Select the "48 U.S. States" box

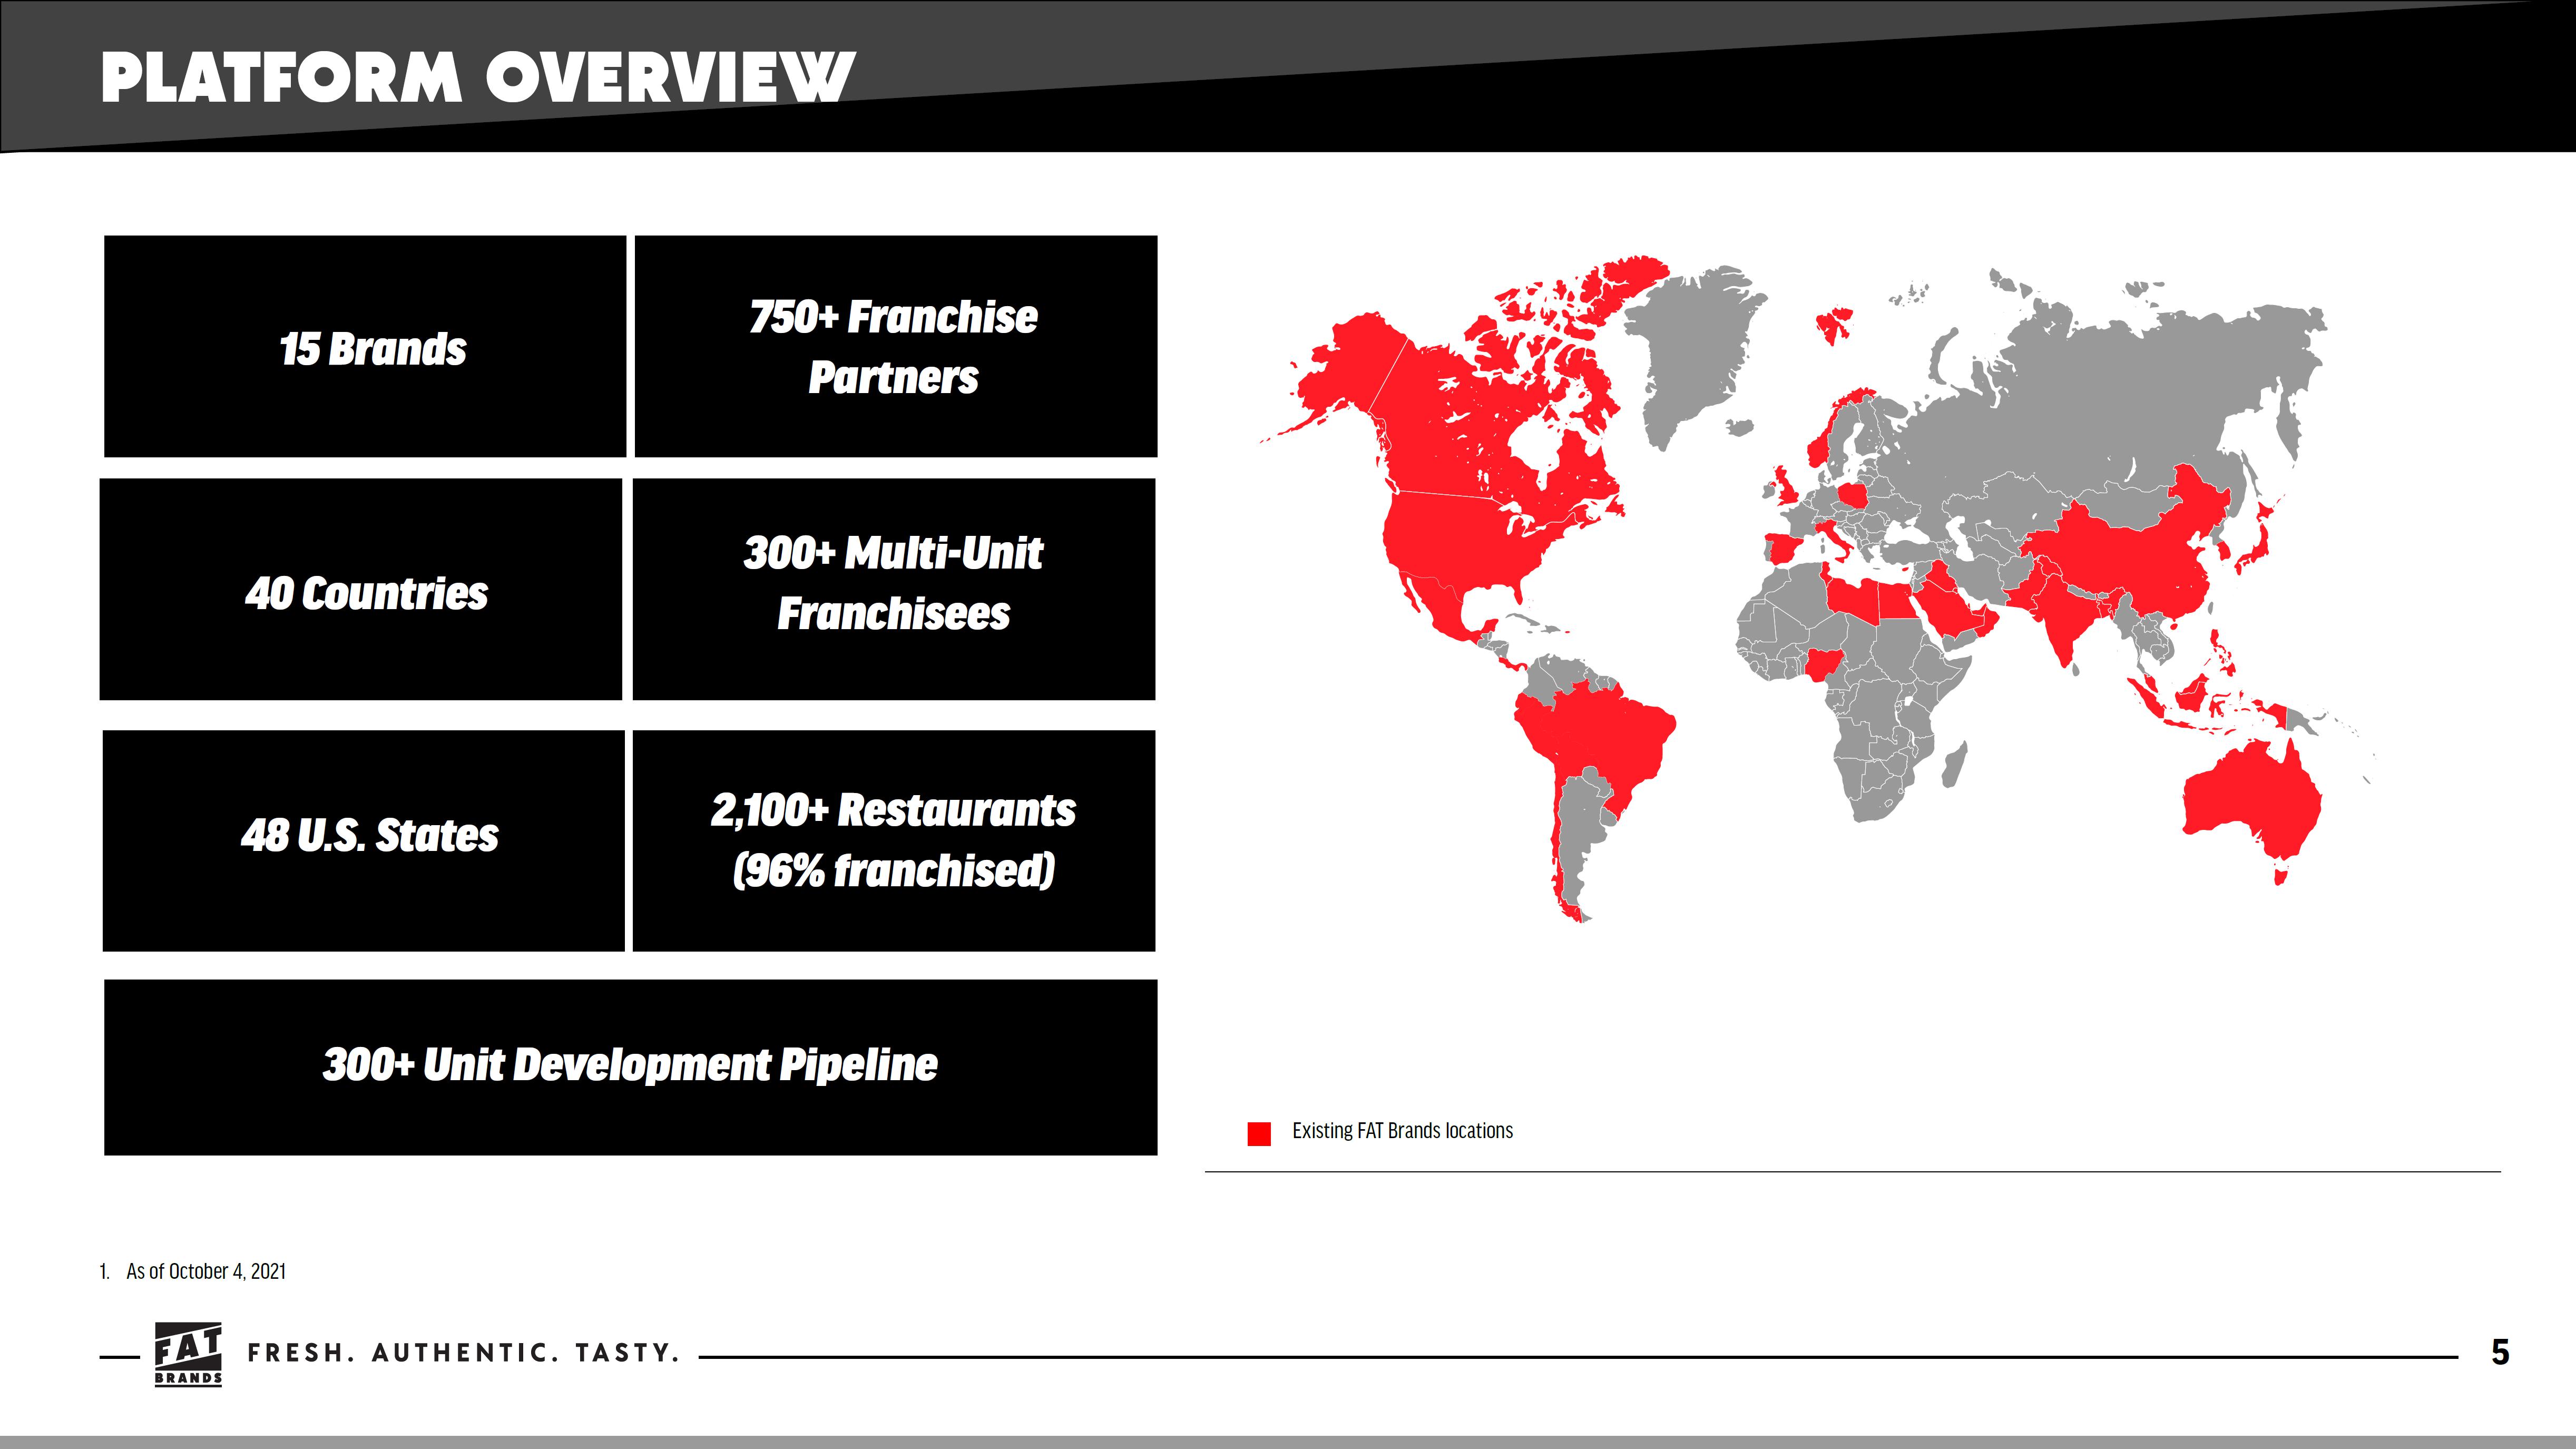(364, 841)
